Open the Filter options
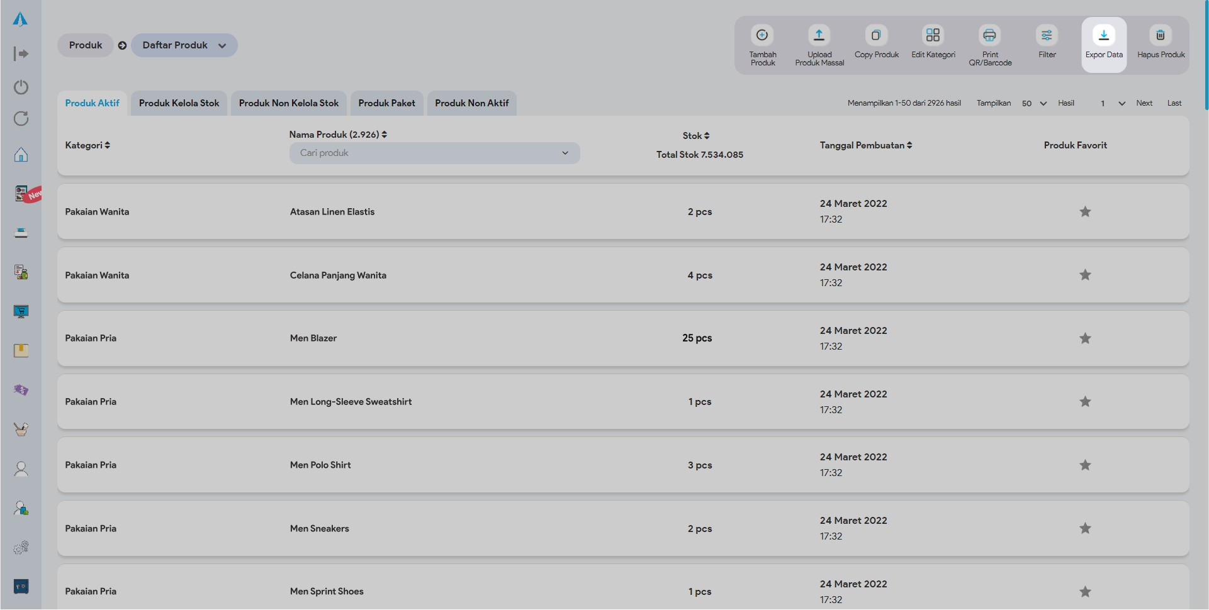Viewport: 1209px width, 610px height. pyautogui.click(x=1047, y=35)
